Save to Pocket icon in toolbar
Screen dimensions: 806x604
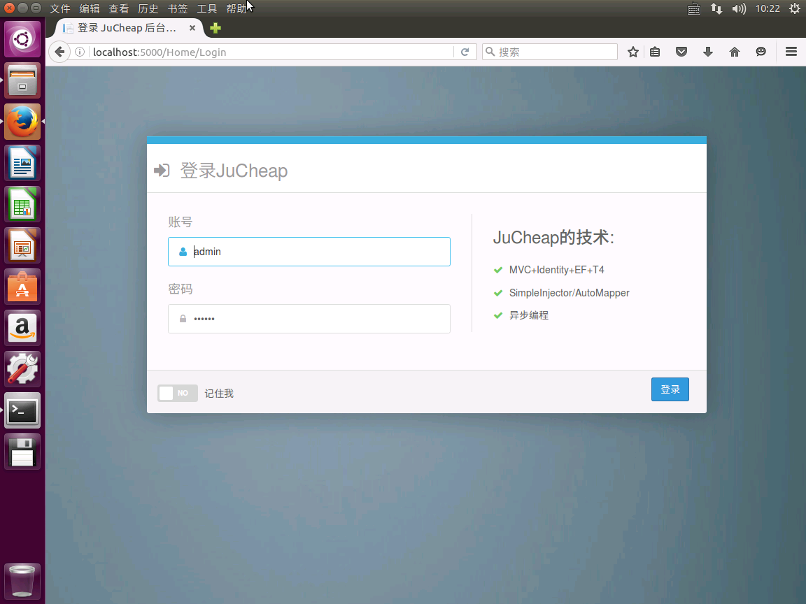pyautogui.click(x=681, y=52)
